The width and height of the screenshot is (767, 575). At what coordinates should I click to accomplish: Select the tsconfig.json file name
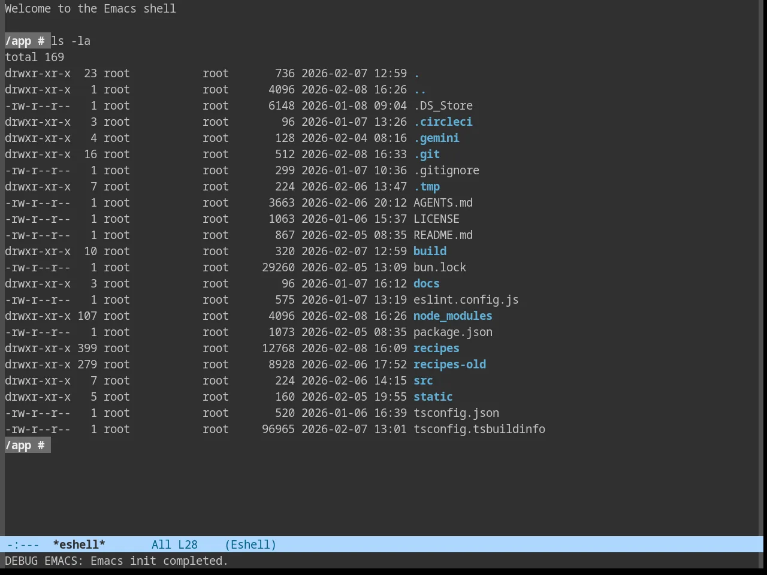click(456, 413)
